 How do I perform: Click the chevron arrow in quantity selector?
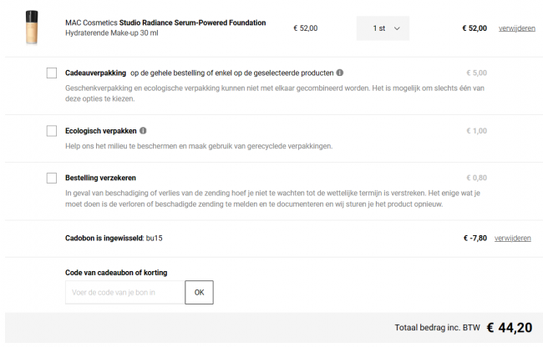click(x=396, y=28)
